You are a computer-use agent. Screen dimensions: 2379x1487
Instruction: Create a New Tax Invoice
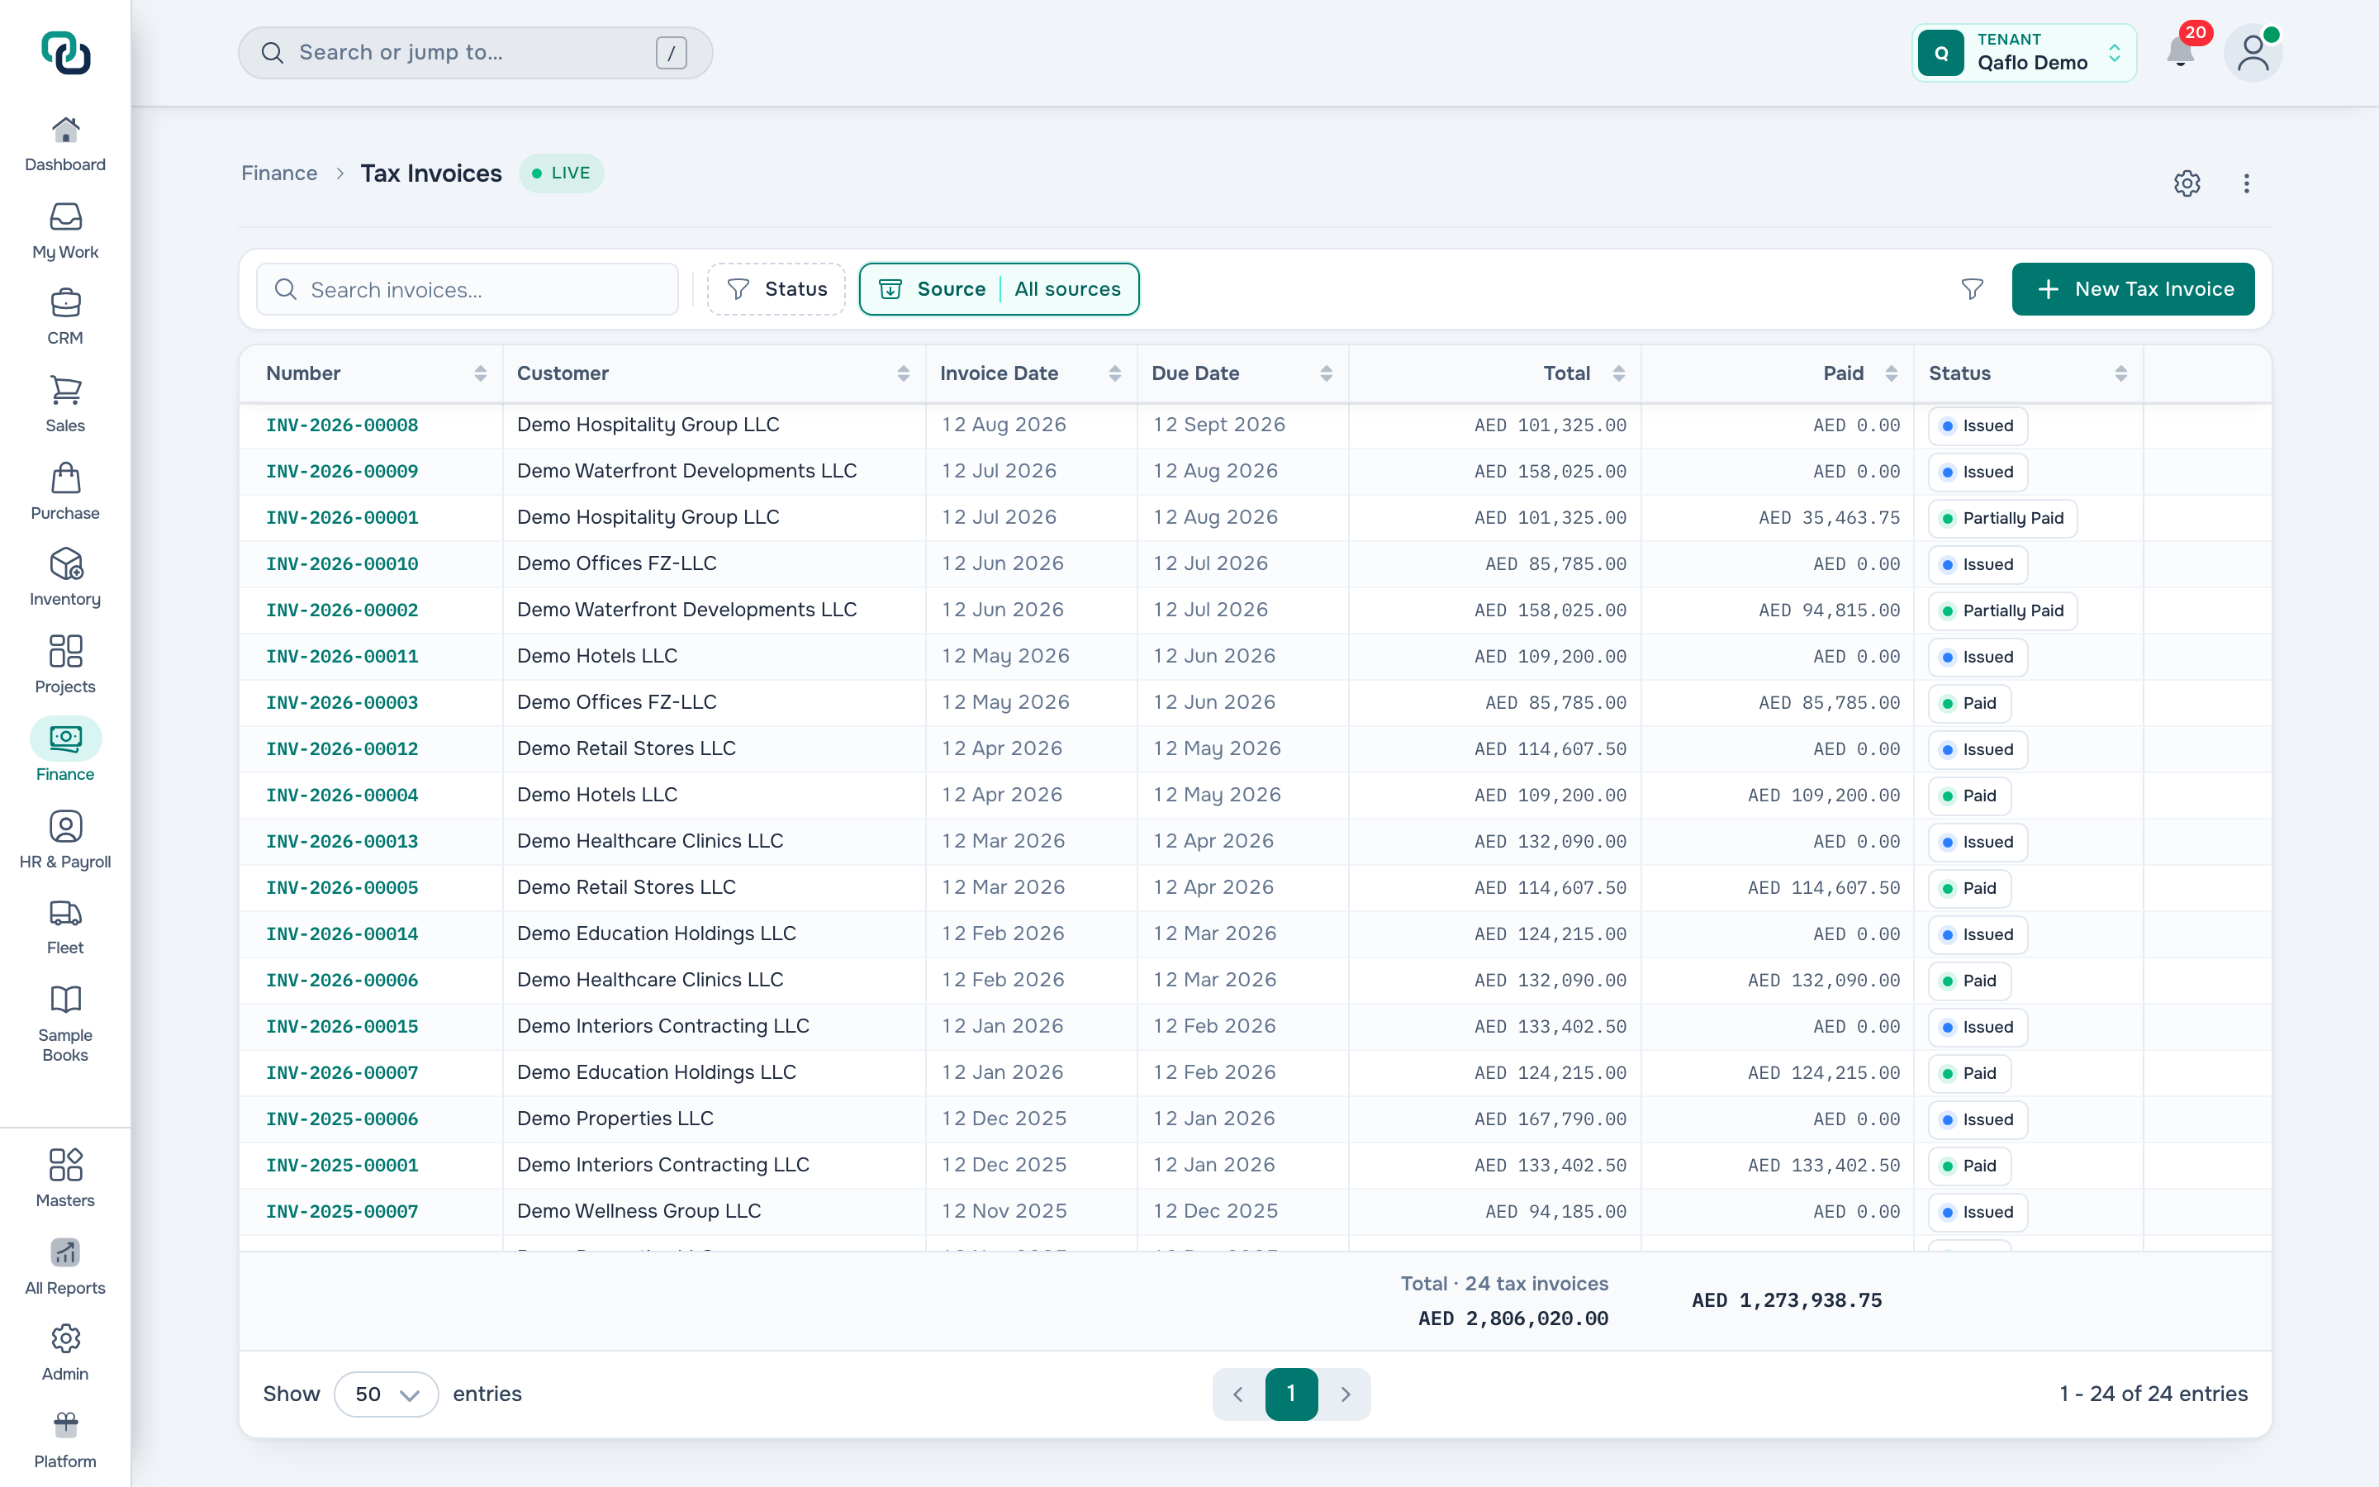[2133, 289]
